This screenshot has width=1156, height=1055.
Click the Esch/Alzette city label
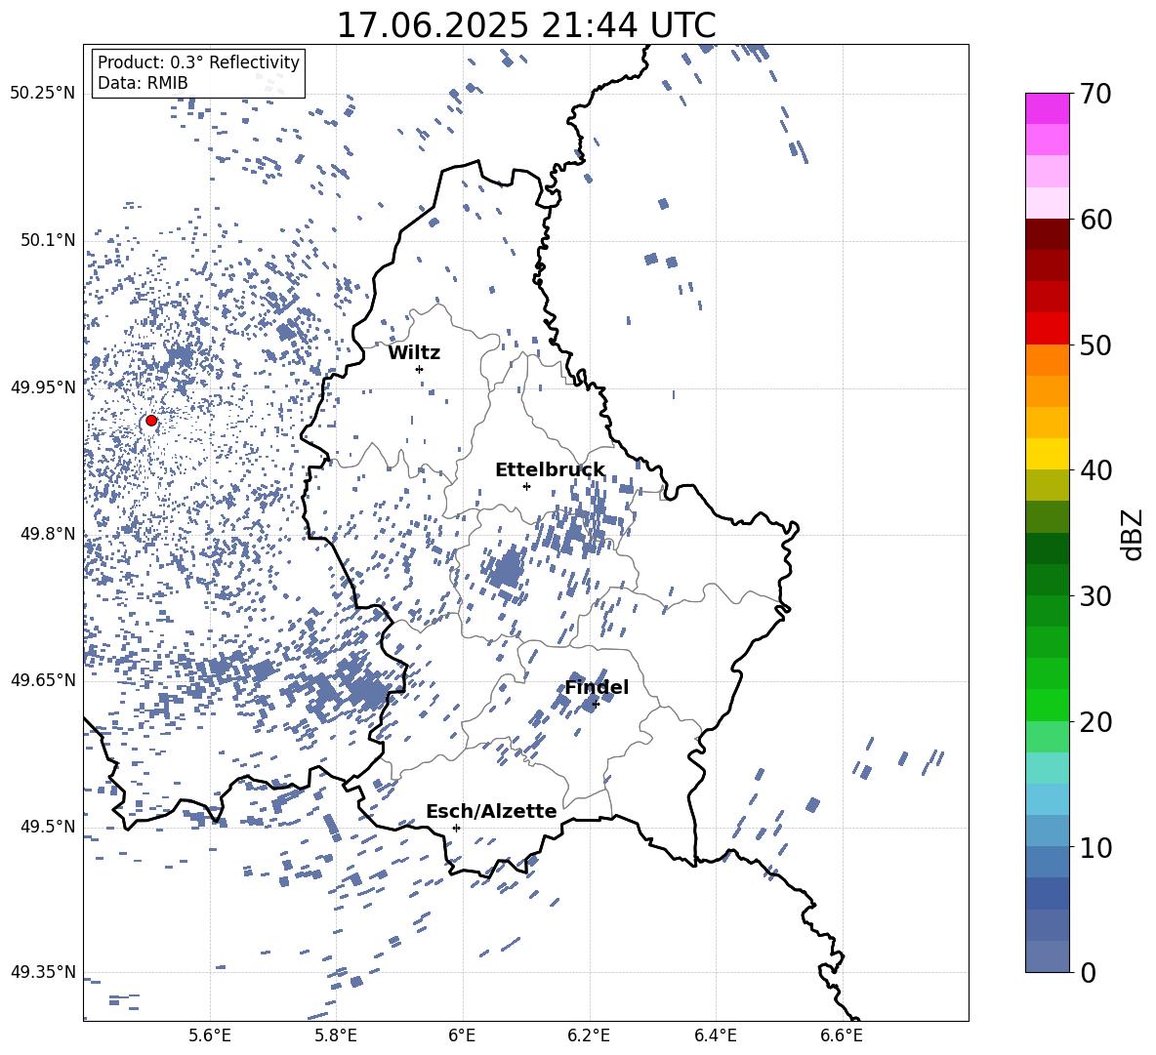tap(491, 812)
